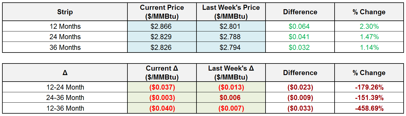Click last week's price $2.794 cell
Screen dimensions: 406x116
coord(231,47)
